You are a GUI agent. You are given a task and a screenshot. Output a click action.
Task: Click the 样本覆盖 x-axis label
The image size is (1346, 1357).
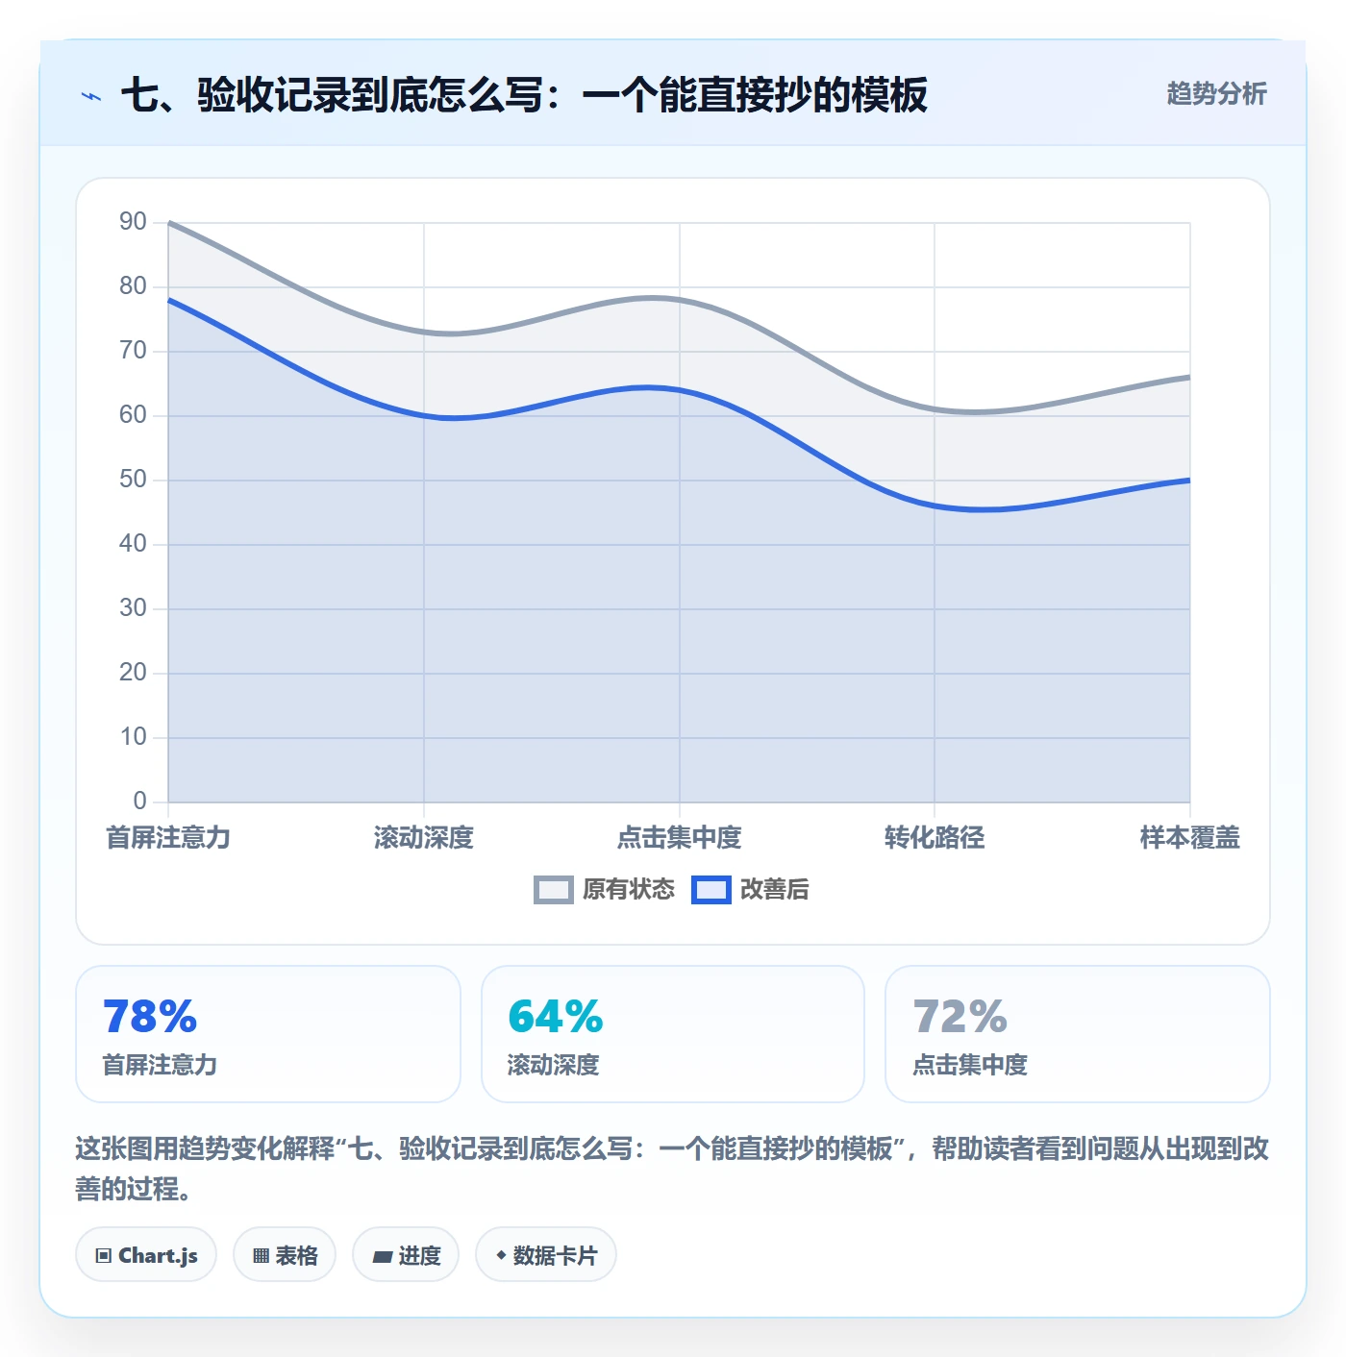click(1190, 838)
